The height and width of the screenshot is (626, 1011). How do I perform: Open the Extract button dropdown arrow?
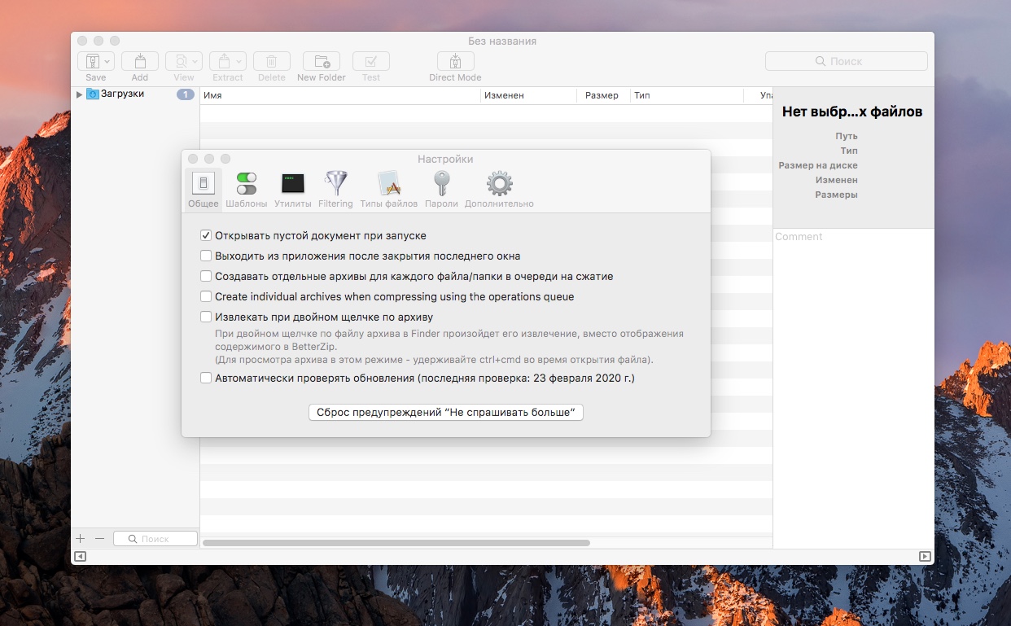tap(239, 62)
